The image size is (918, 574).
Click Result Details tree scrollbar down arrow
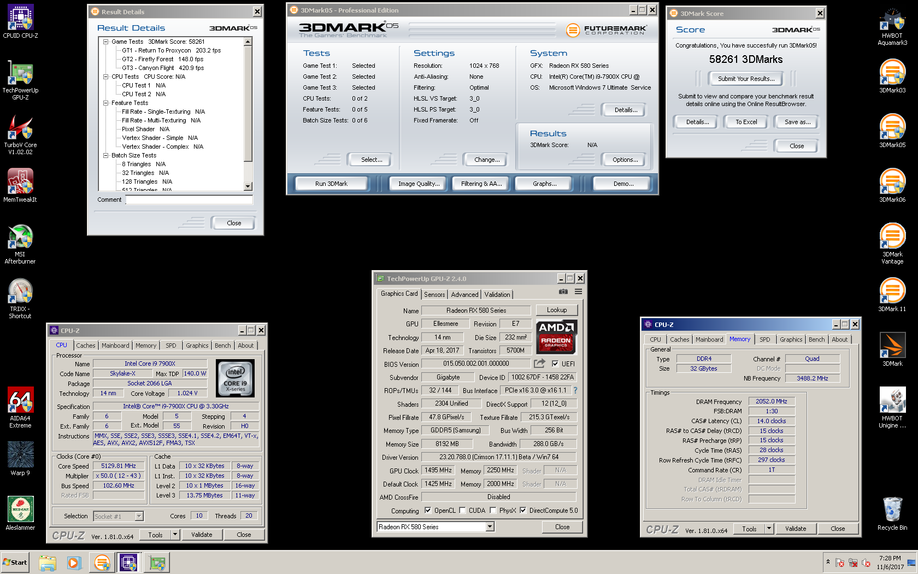click(248, 186)
